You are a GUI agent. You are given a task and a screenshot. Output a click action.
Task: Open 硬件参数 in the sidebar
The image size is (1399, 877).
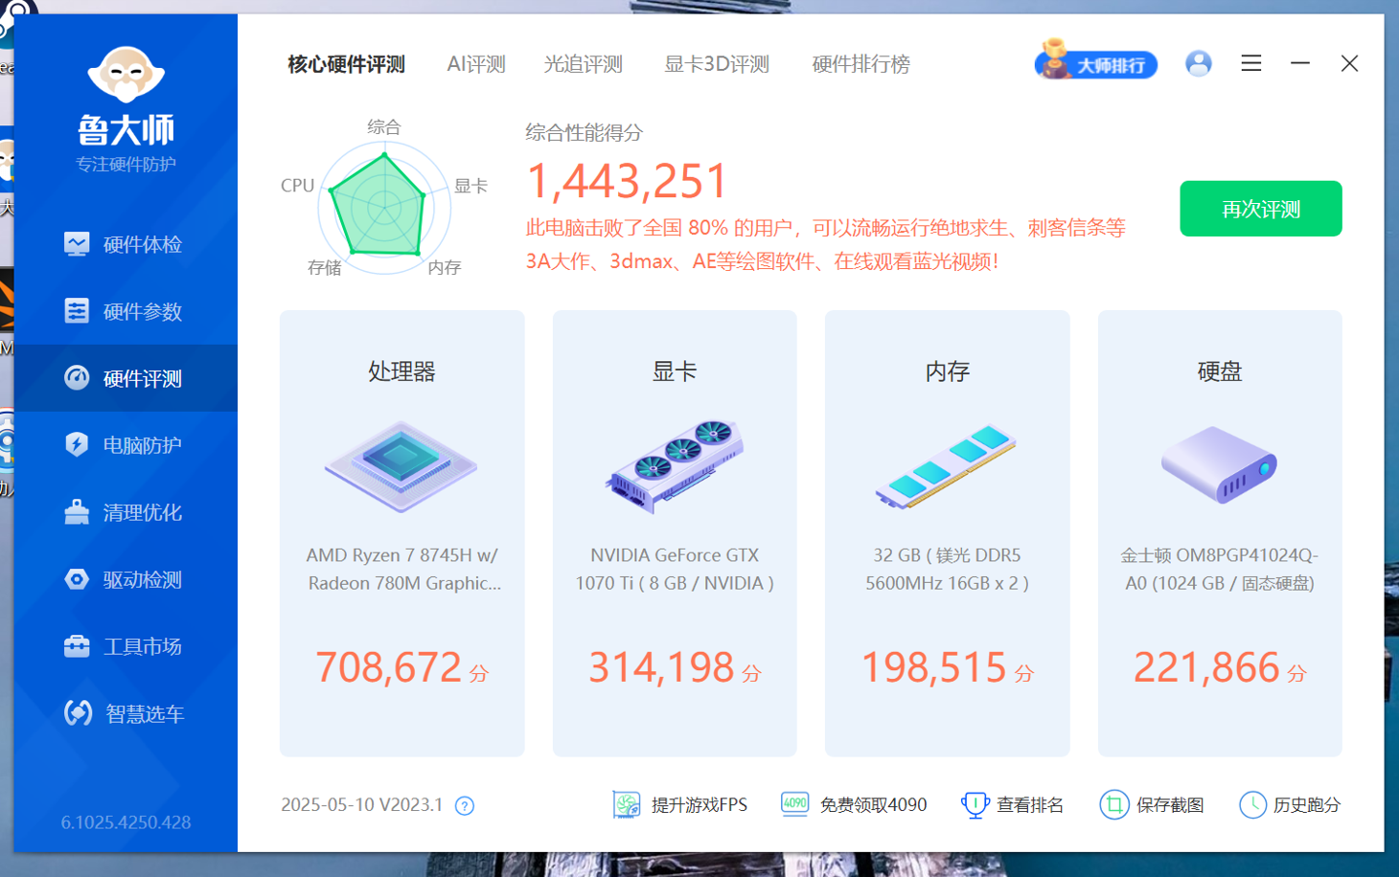coord(126,311)
